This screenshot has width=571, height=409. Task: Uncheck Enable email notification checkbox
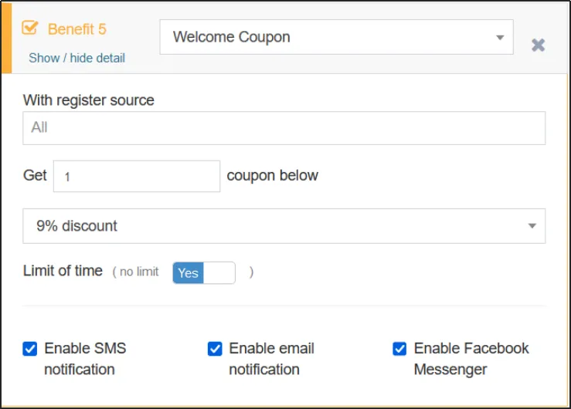[x=215, y=349]
